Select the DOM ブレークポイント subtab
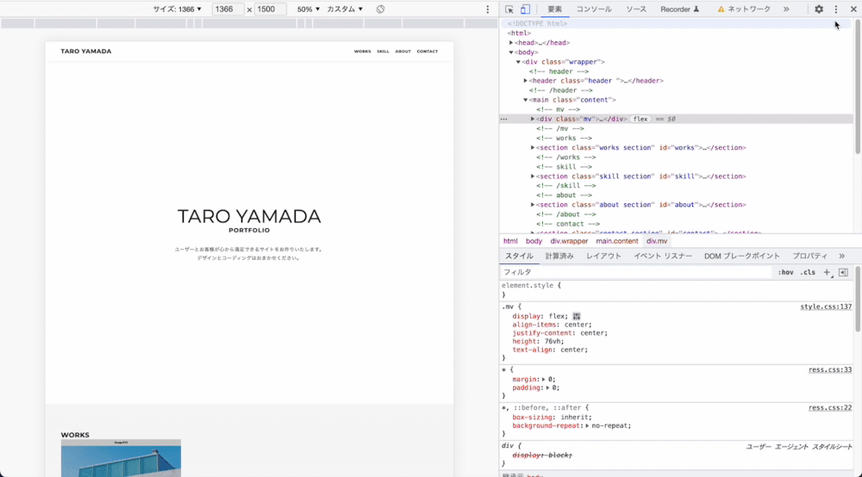Screen dimensions: 862x477 [x=742, y=257]
